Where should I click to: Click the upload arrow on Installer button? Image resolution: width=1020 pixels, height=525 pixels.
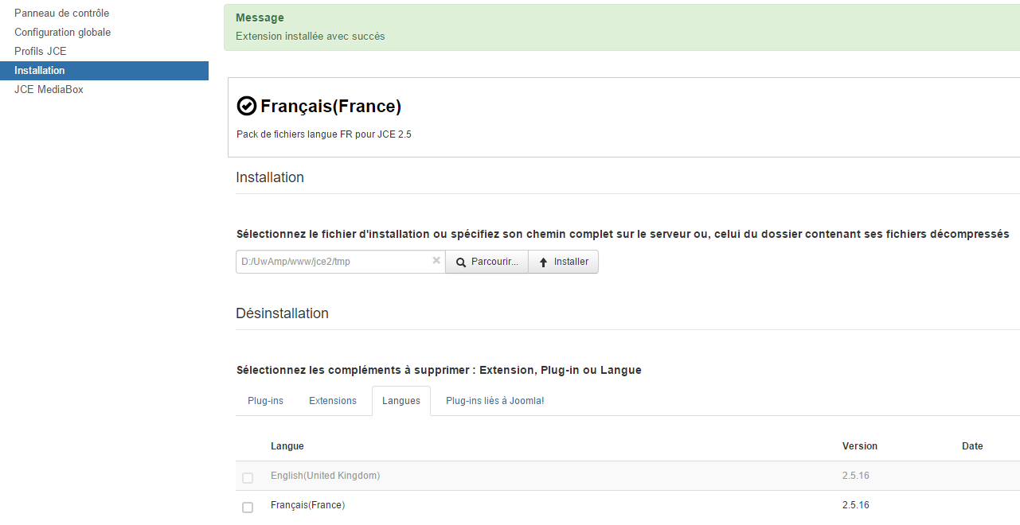click(x=543, y=261)
